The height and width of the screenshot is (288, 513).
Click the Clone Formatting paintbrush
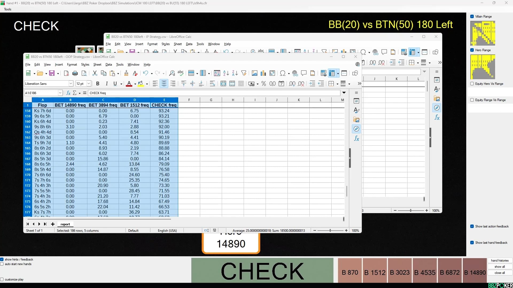click(126, 73)
